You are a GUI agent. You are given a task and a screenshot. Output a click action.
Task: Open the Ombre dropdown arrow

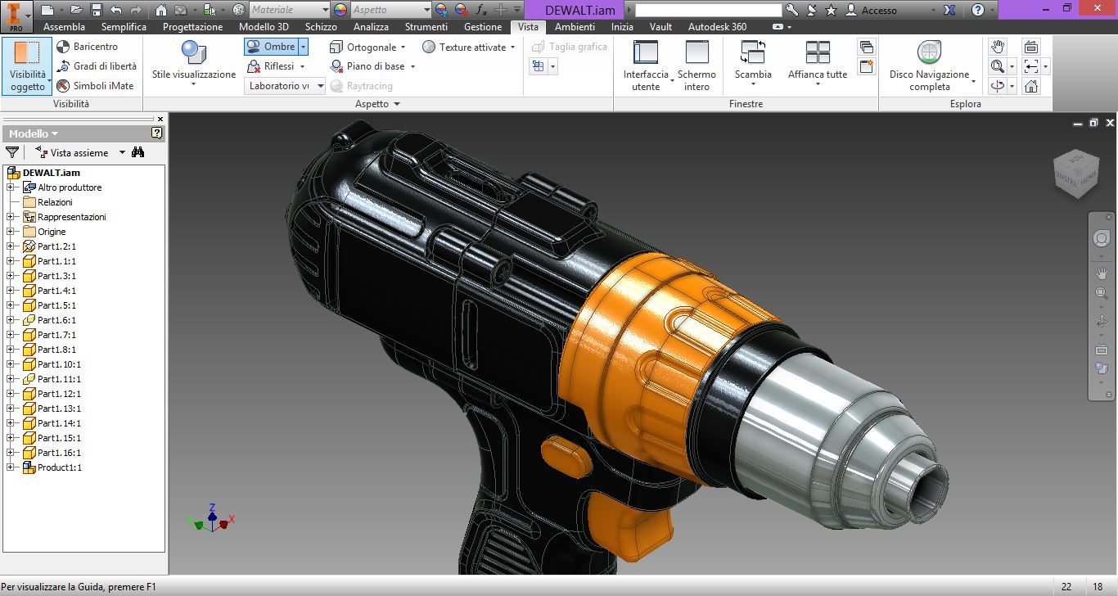(x=303, y=47)
